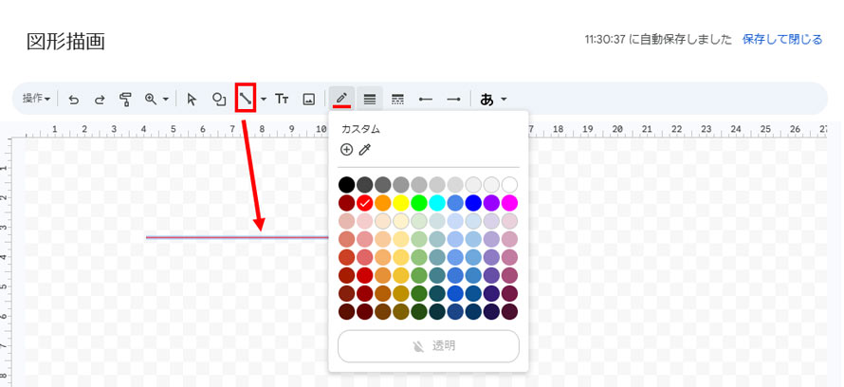Pick the dark red berry swatch

(347, 203)
